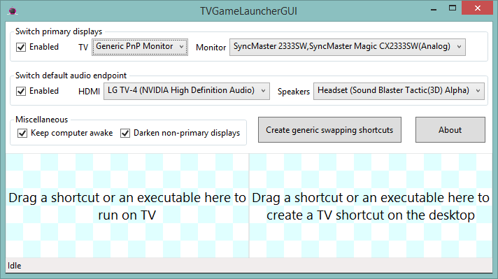Viewport: 498px width, 279px height.
Task: Click the Idle status bar text
Action: pyautogui.click(x=15, y=266)
